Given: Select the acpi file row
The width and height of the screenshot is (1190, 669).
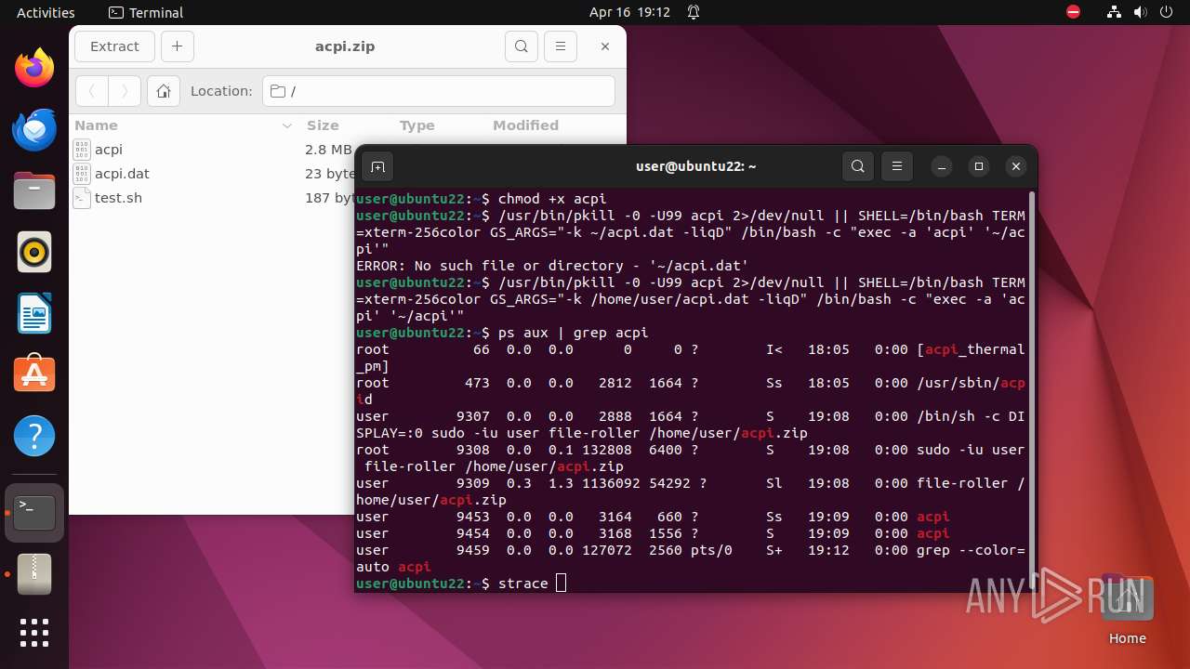Looking at the screenshot, I should (214, 150).
